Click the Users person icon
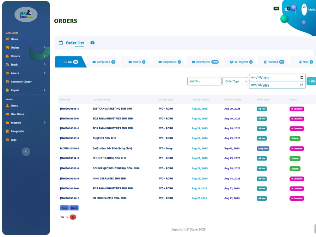The width and height of the screenshot is (316, 237). click(x=8, y=106)
